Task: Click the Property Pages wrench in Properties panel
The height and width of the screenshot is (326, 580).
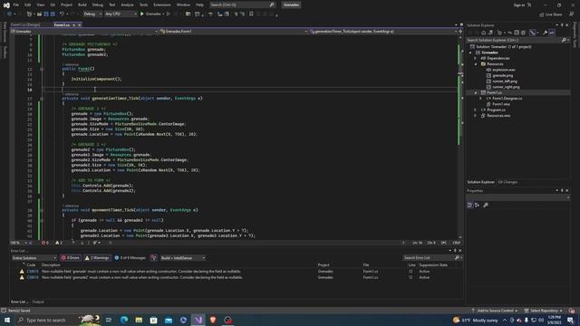Action: click(486, 206)
